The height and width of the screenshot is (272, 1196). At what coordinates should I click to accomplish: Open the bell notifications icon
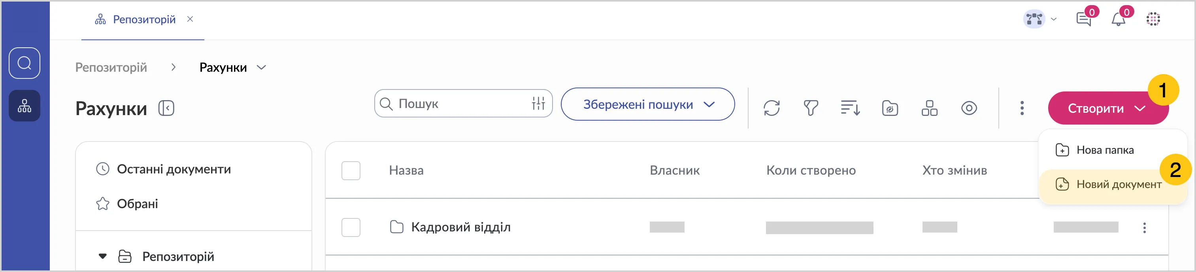pos(1119,19)
